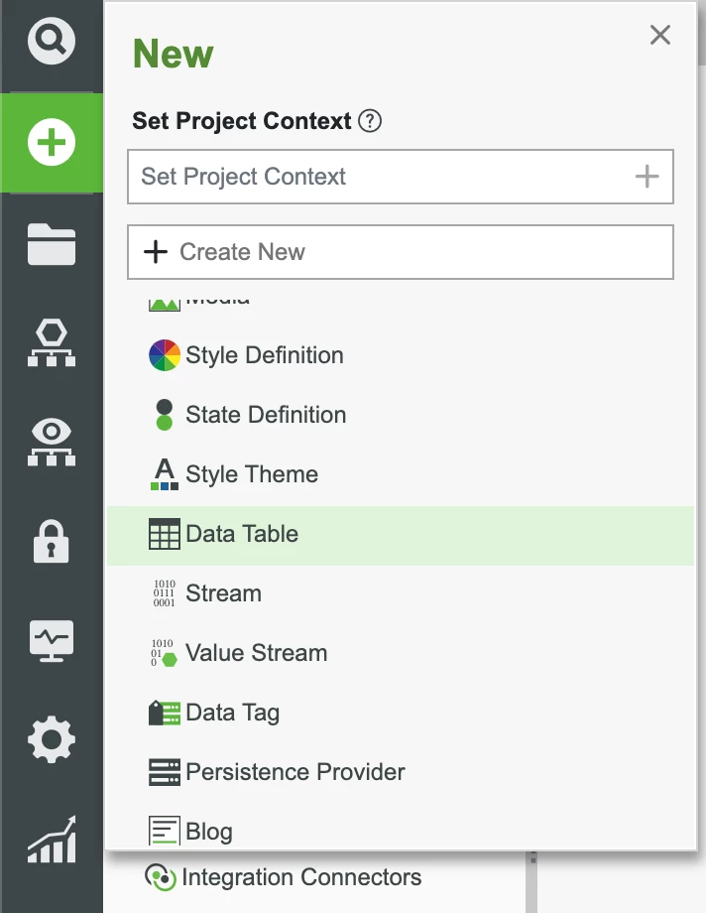Click the Create New button
Image resolution: width=706 pixels, height=913 pixels.
(401, 251)
